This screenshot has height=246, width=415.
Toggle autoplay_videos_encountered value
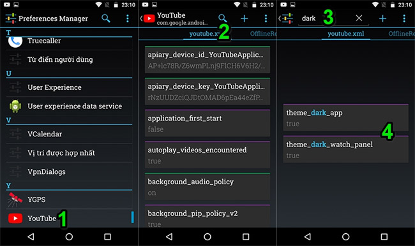click(x=207, y=155)
